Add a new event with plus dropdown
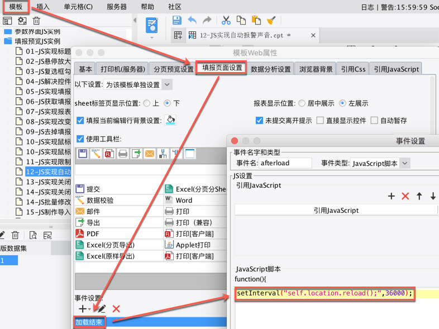This screenshot has height=329, width=439. tap(84, 309)
